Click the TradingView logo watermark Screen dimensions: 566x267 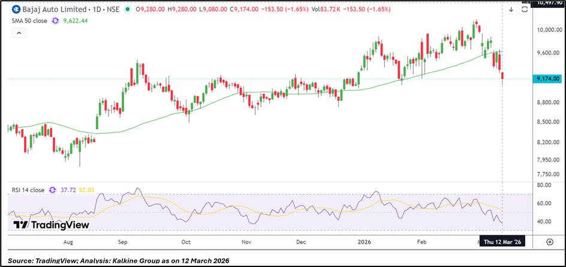click(x=51, y=224)
